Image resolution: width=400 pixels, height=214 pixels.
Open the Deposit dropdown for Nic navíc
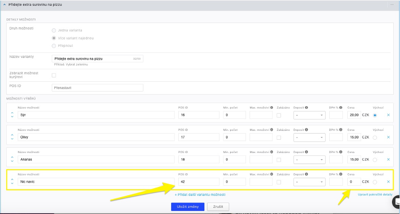point(309,182)
